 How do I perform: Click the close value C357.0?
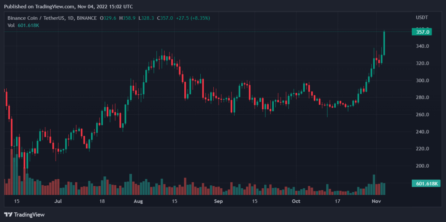[165, 18]
